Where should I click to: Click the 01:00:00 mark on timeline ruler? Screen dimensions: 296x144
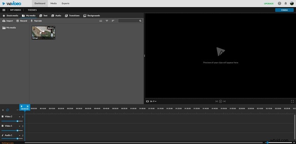point(133,109)
